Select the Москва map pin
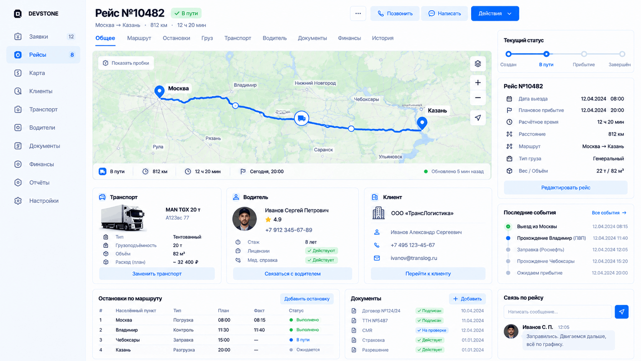 (x=159, y=91)
